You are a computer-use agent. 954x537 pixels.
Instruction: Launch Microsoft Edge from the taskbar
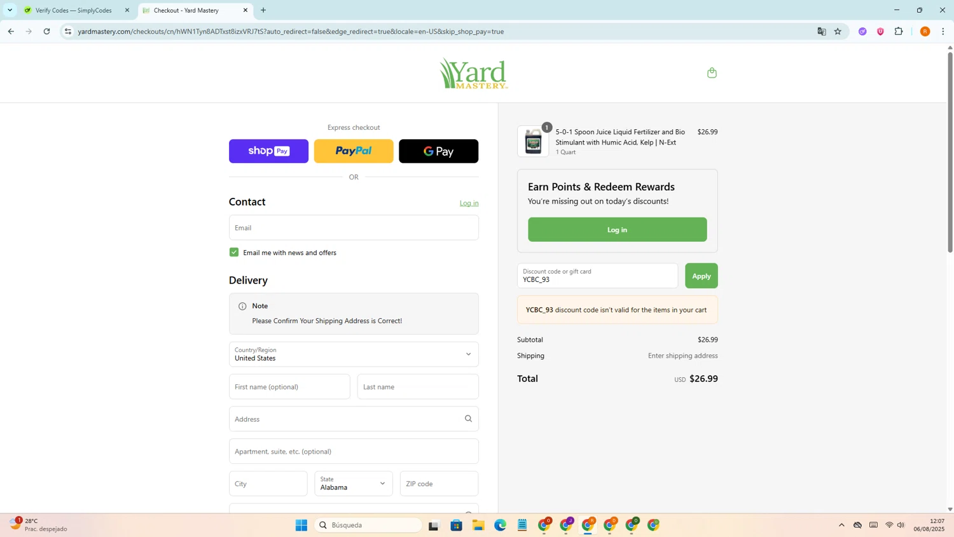point(500,525)
